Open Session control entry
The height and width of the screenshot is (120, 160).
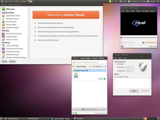[12, 39]
